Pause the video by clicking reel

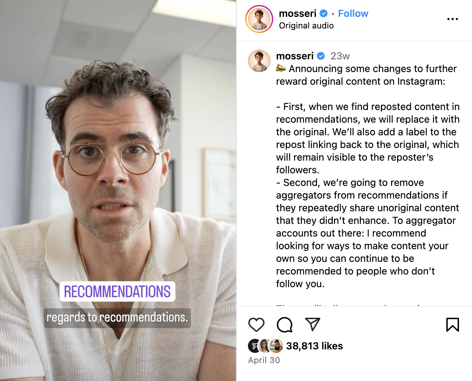tap(118, 190)
